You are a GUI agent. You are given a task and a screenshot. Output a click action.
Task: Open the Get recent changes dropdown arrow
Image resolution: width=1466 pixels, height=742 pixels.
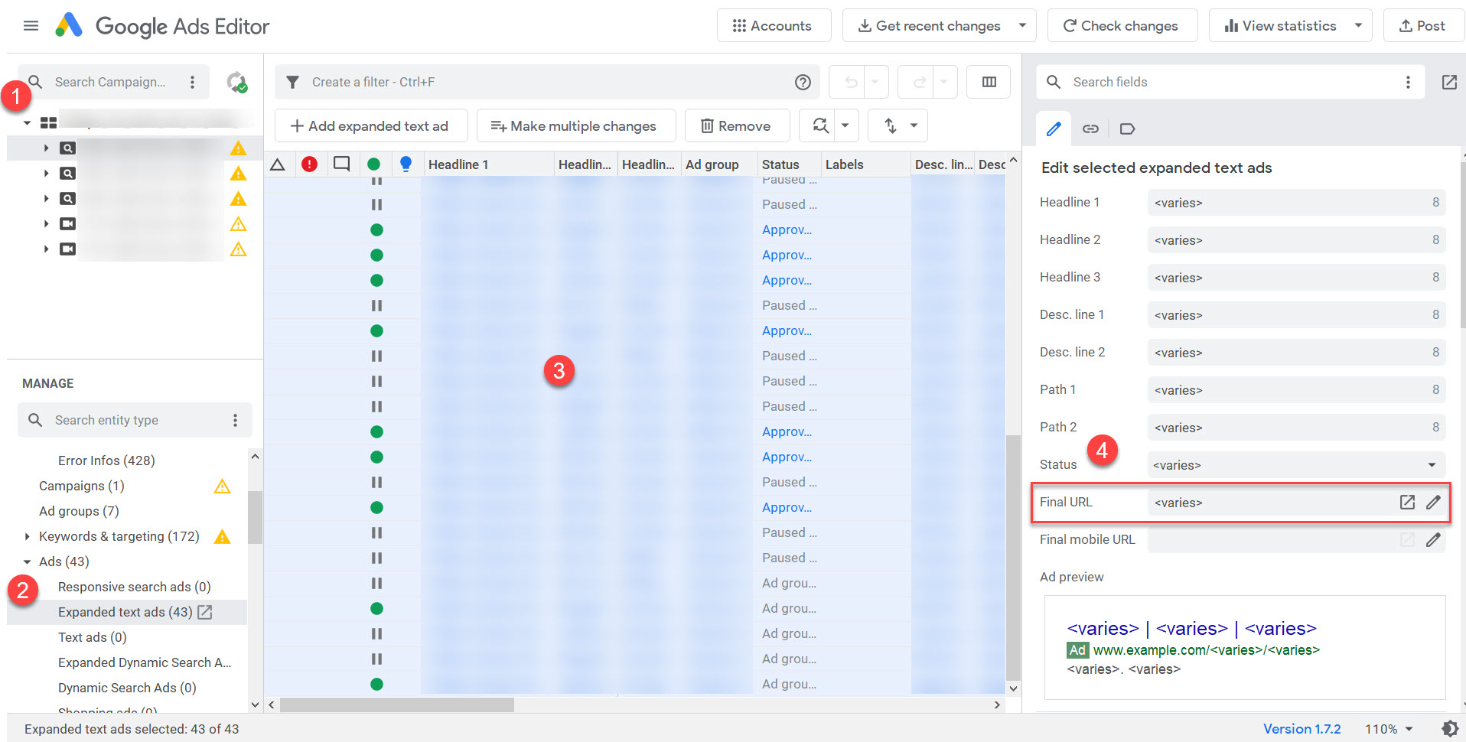[x=1023, y=25]
